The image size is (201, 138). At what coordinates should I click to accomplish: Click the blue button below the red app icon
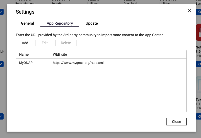pos(198,64)
